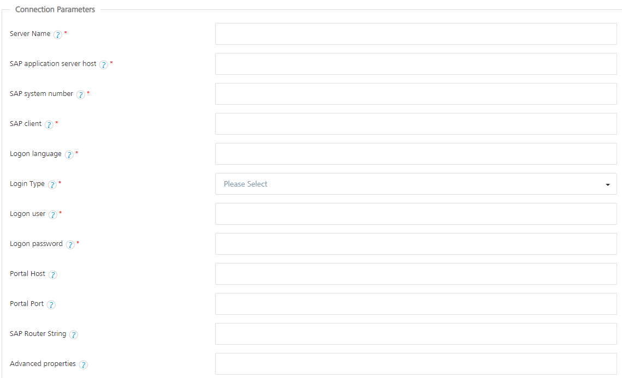
Task: Open the Login Type dropdown
Action: pos(416,184)
